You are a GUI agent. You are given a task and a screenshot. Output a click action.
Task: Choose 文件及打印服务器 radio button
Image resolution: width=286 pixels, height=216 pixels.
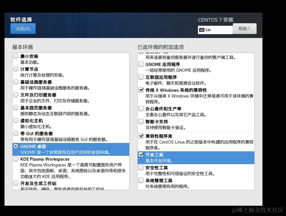tap(16, 95)
